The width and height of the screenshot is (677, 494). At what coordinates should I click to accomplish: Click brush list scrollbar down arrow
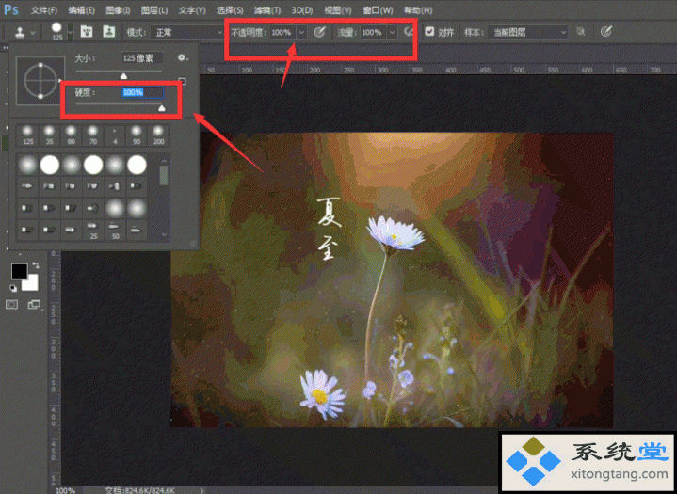(x=164, y=234)
